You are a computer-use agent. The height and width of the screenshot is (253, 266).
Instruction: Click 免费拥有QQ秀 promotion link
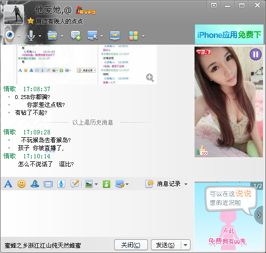(x=227, y=241)
